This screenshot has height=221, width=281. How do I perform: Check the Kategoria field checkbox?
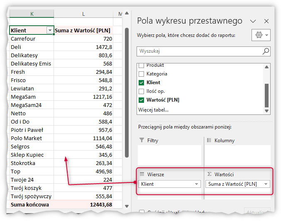pos(141,74)
